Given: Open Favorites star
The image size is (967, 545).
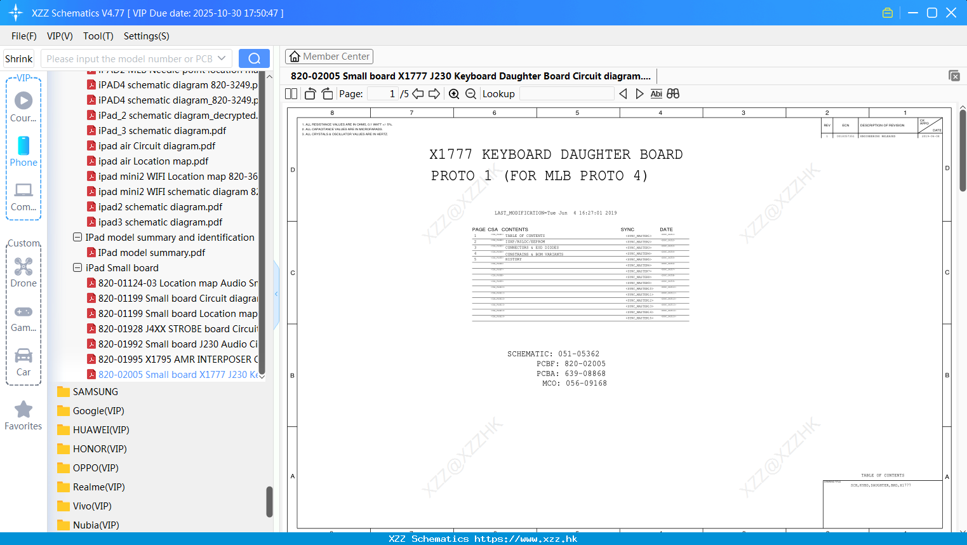Looking at the screenshot, I should pyautogui.click(x=23, y=415).
